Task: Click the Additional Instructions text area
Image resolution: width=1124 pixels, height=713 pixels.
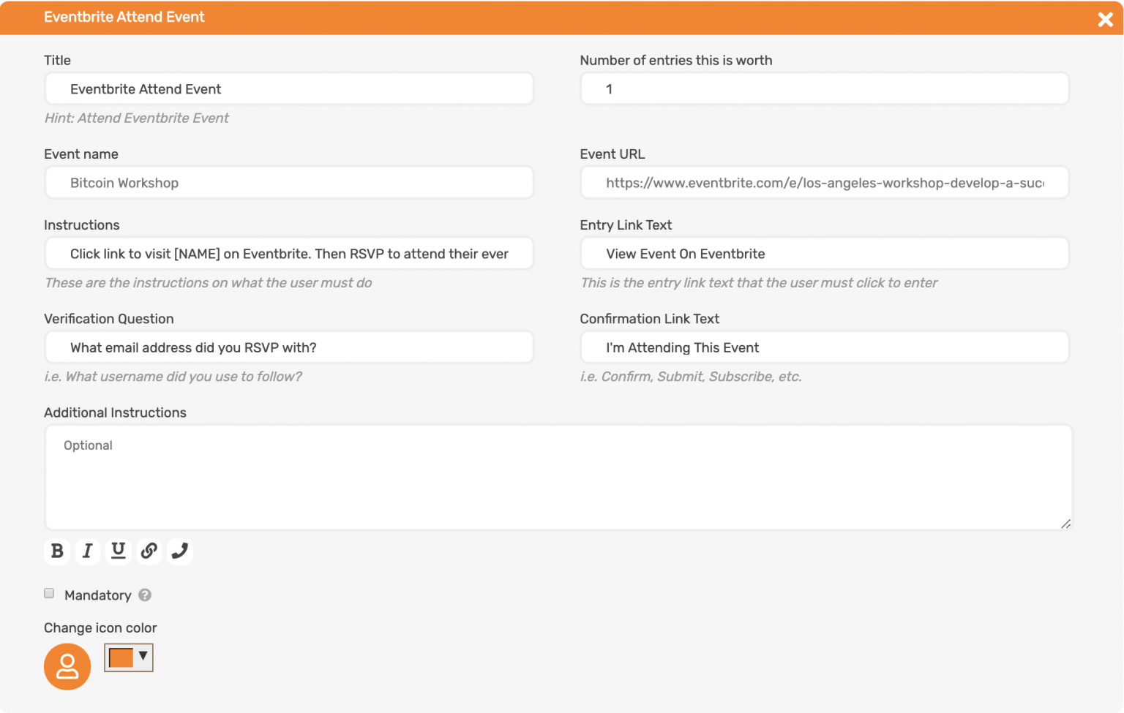Action: click(x=558, y=475)
